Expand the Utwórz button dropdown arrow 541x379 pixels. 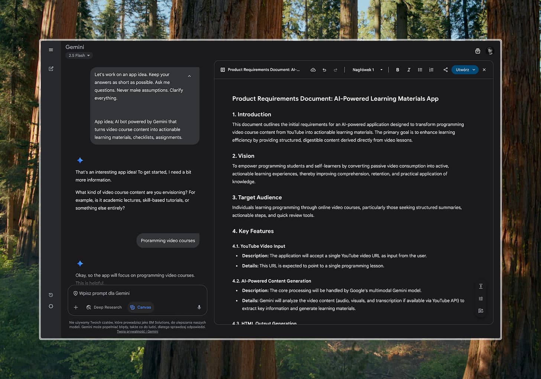474,70
